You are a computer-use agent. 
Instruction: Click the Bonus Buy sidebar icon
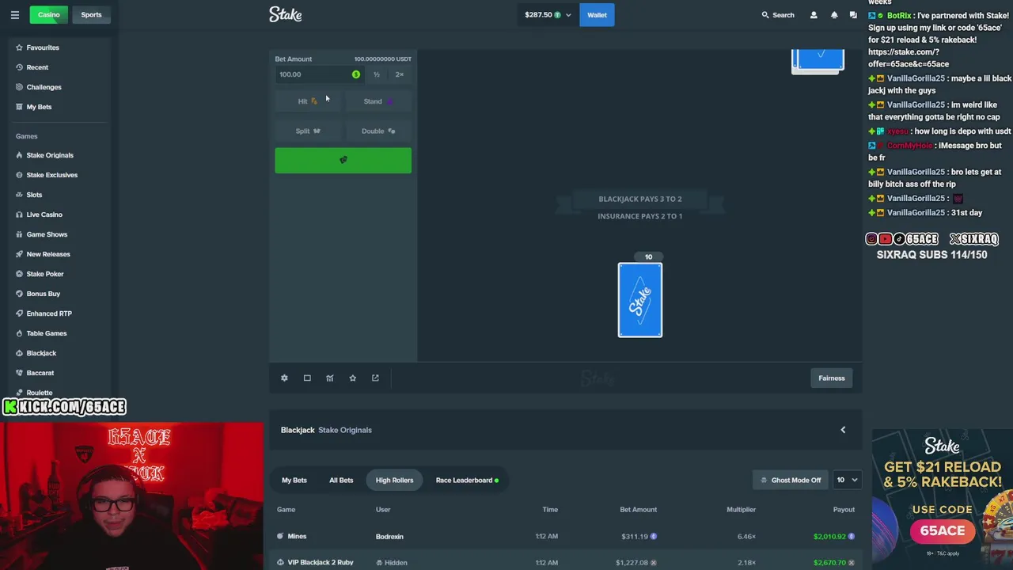(x=19, y=294)
